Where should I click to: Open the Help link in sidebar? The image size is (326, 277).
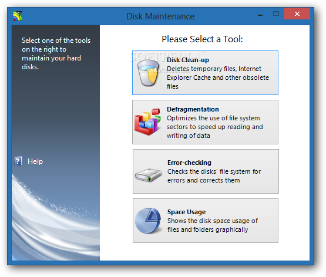coord(35,161)
